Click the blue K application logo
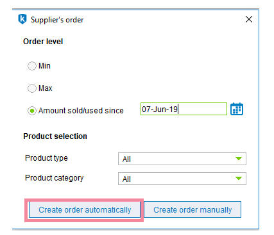The image size is (274, 235). (22, 19)
